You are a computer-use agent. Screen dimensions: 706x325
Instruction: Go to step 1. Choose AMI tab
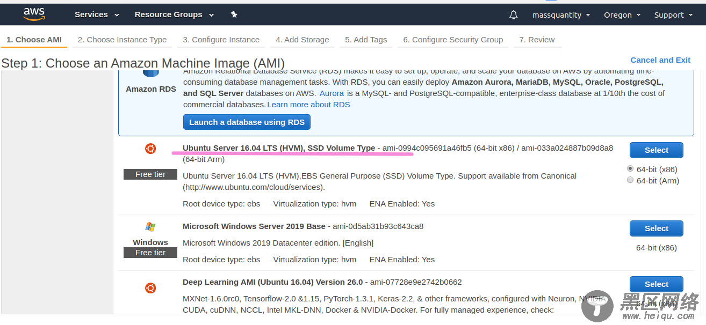tap(34, 40)
